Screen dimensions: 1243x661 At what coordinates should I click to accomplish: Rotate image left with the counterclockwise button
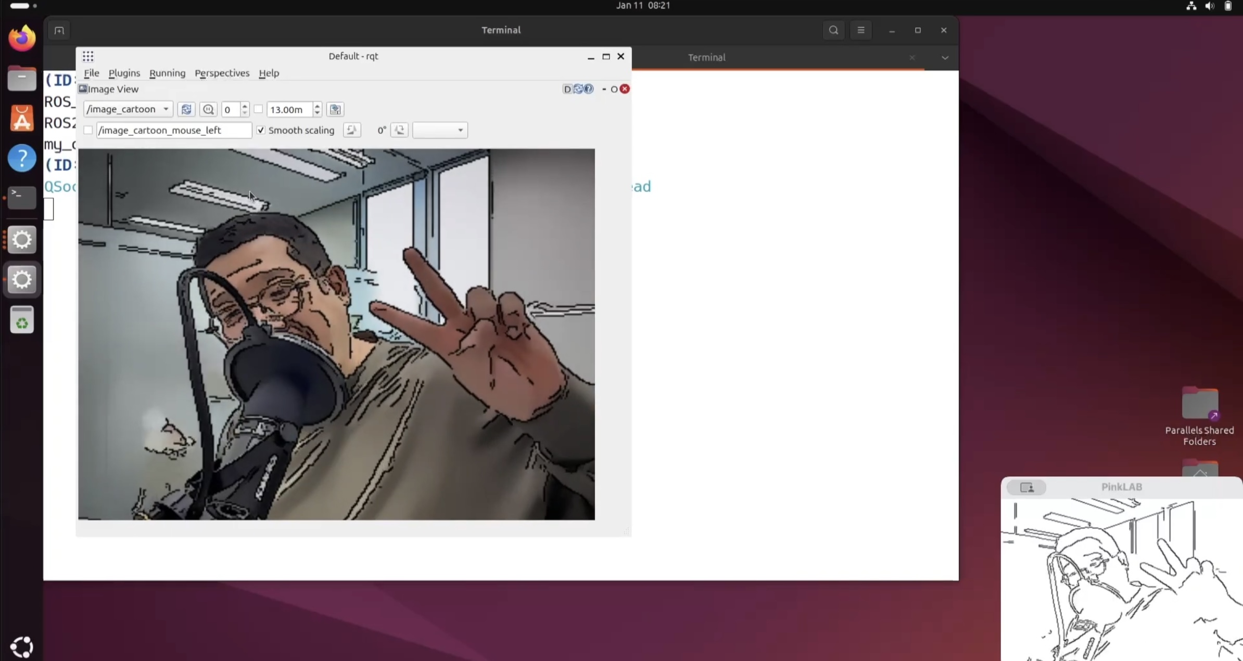352,130
